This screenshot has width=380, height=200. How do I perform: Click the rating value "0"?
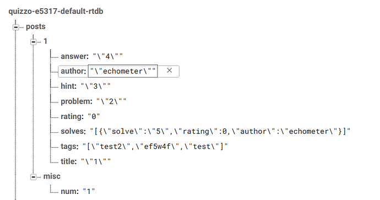(x=94, y=117)
